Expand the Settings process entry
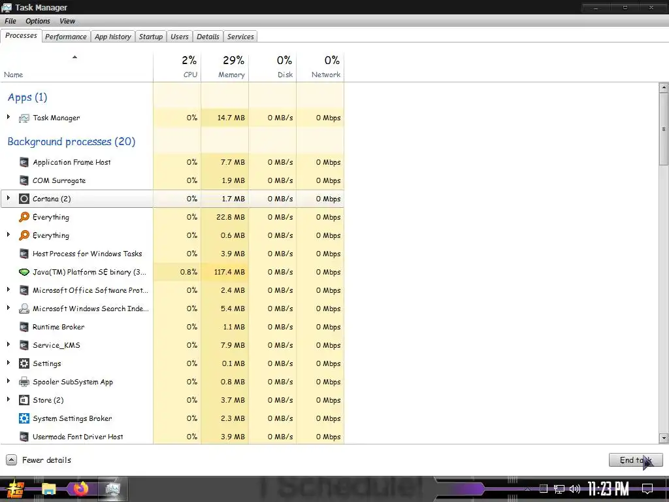The height and width of the screenshot is (502, 669). pos(8,363)
